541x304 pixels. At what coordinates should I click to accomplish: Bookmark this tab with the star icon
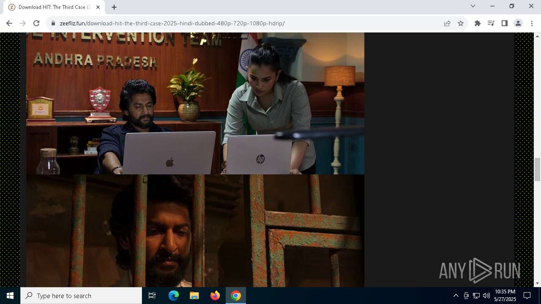461,23
